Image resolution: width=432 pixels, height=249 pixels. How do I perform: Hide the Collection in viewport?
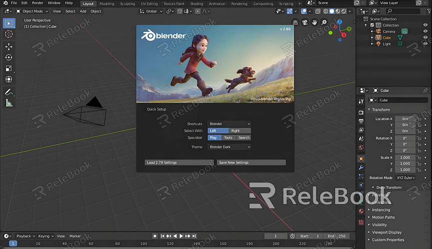[x=426, y=25]
